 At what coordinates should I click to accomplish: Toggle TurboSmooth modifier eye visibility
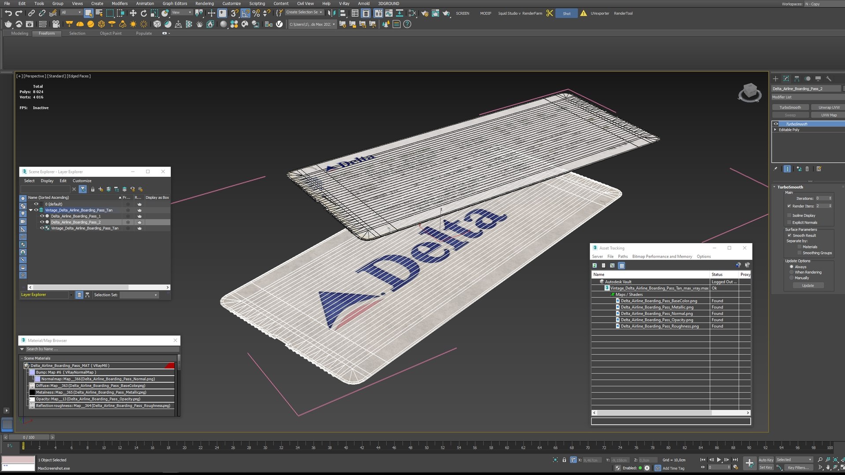(x=776, y=124)
